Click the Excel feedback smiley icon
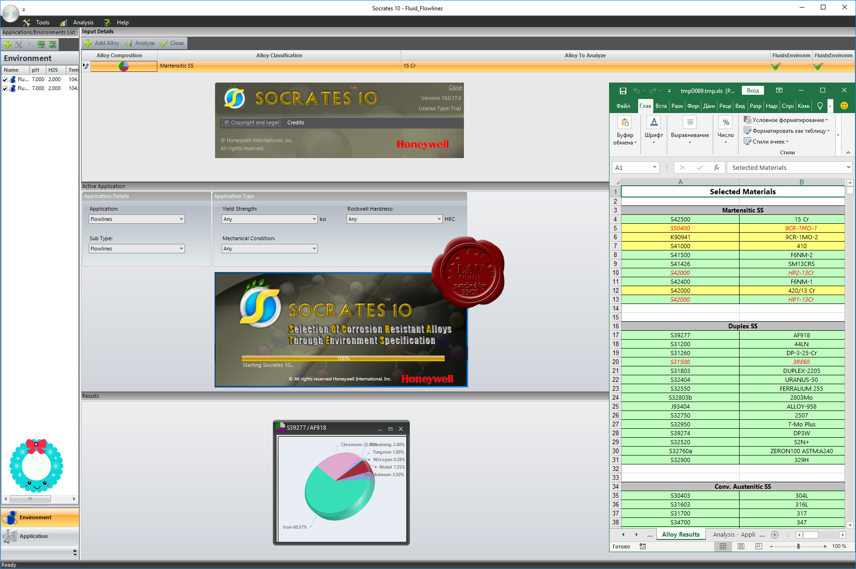 coord(844,106)
